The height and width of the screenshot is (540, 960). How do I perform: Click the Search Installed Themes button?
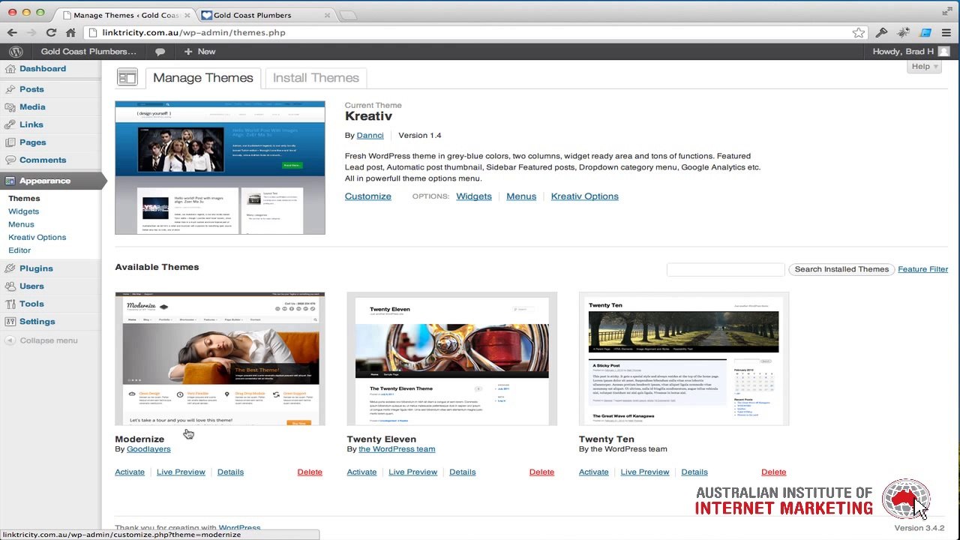841,269
